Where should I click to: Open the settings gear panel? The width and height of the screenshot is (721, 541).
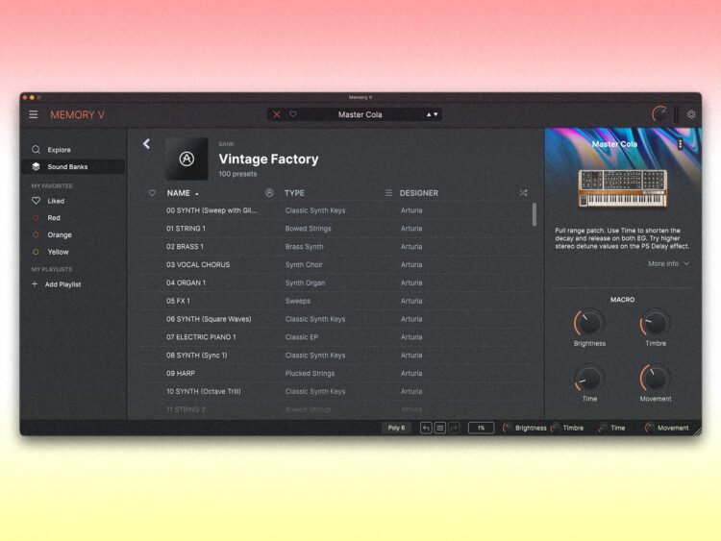click(x=691, y=114)
